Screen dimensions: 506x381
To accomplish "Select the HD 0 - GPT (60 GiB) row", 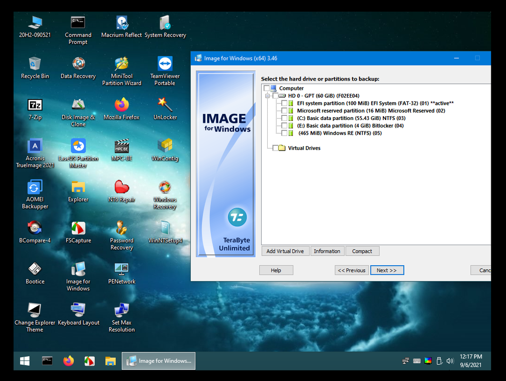I will coord(324,96).
